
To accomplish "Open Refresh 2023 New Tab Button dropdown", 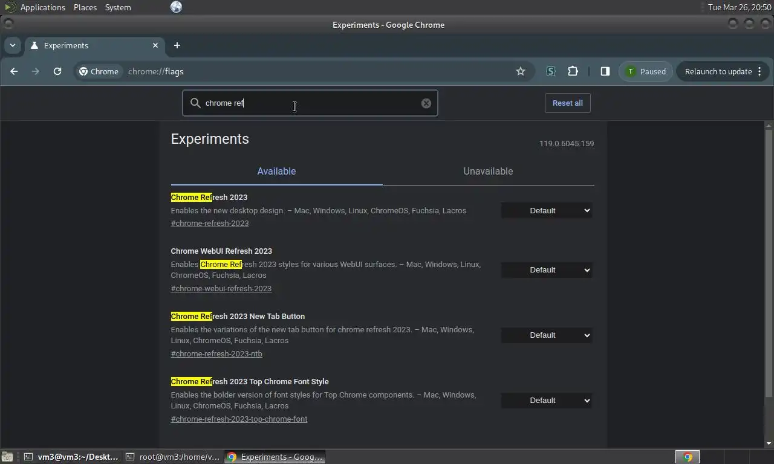I will coord(547,335).
